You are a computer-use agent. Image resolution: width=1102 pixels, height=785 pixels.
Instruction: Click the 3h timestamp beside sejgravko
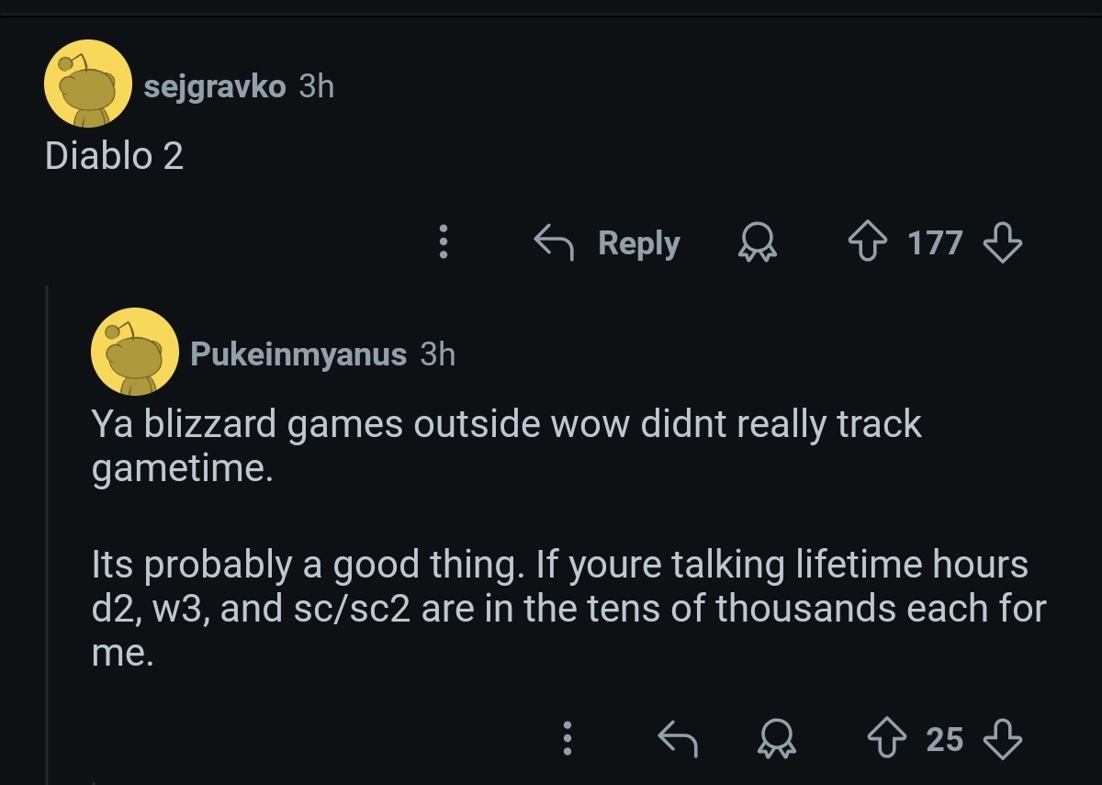[x=317, y=86]
